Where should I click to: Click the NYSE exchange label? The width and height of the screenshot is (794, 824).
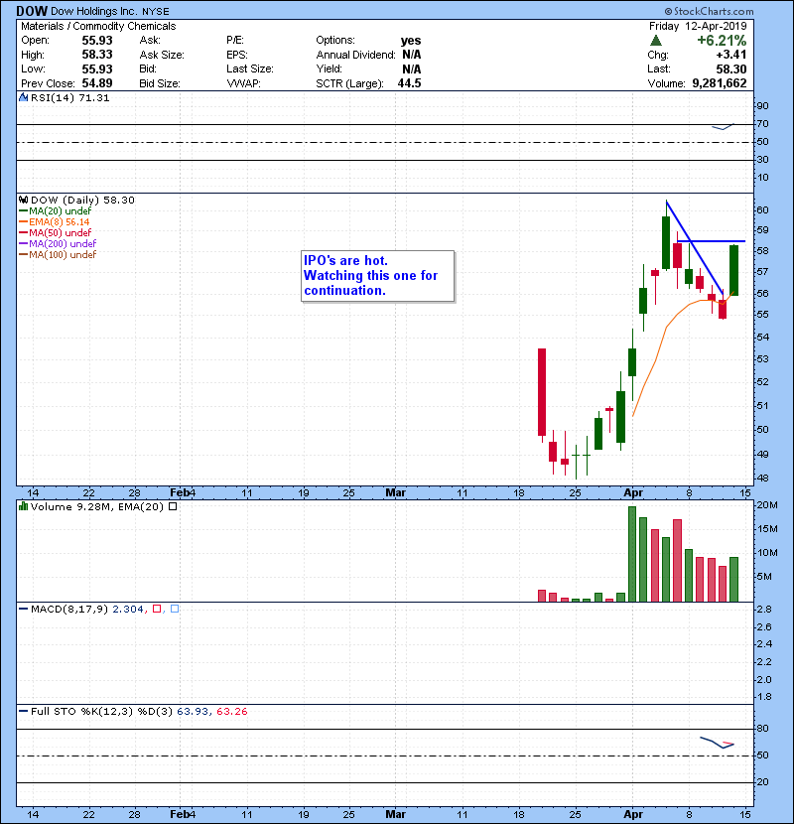(156, 12)
